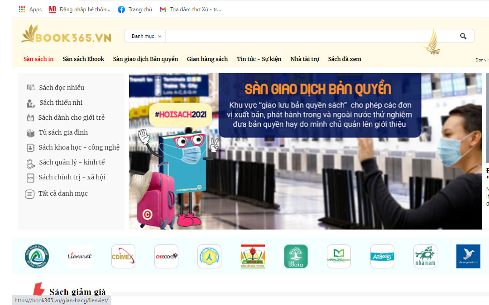
Task: Open the Tin tức - Sự kiện menu
Action: pos(259,59)
